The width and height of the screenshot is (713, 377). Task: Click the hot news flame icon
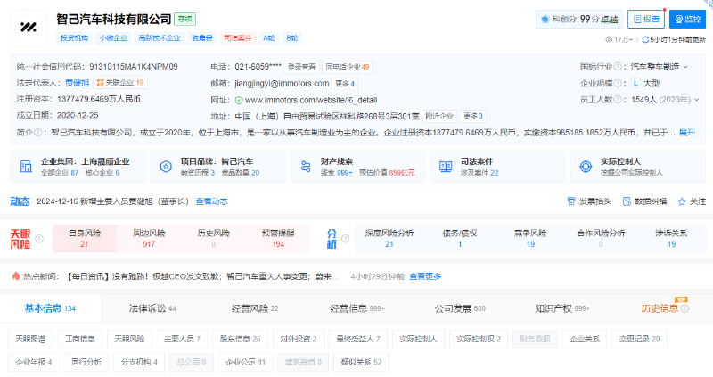pos(16,276)
